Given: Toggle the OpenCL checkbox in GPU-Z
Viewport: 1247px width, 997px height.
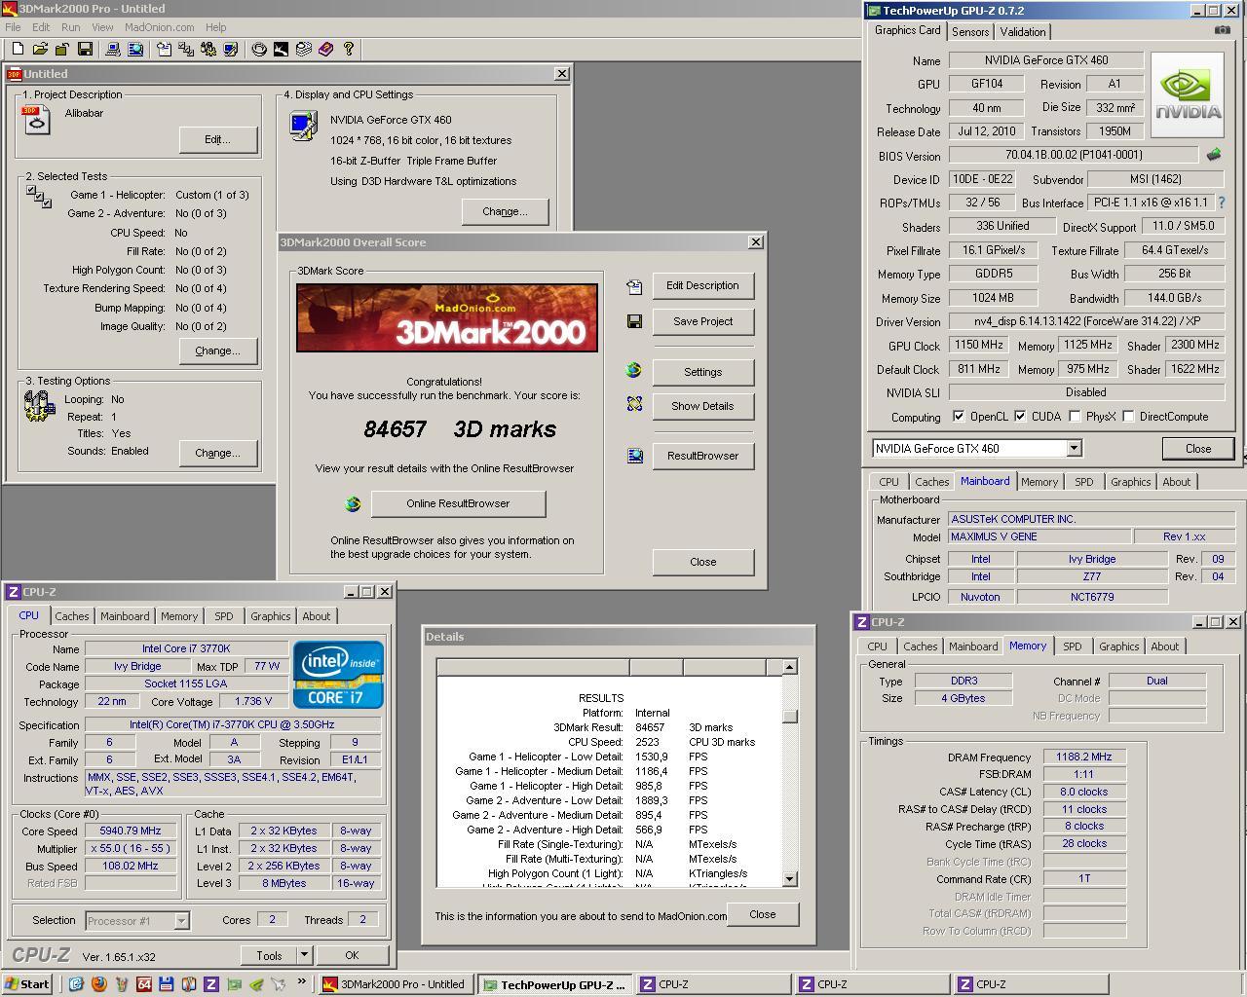Looking at the screenshot, I should point(959,417).
